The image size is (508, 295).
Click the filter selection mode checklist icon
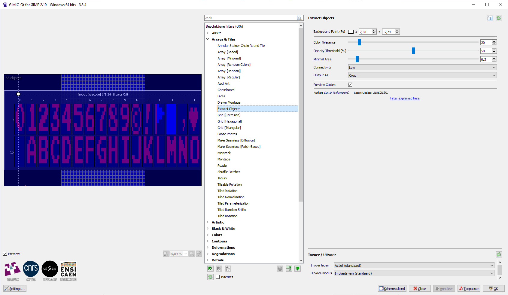pyautogui.click(x=289, y=269)
